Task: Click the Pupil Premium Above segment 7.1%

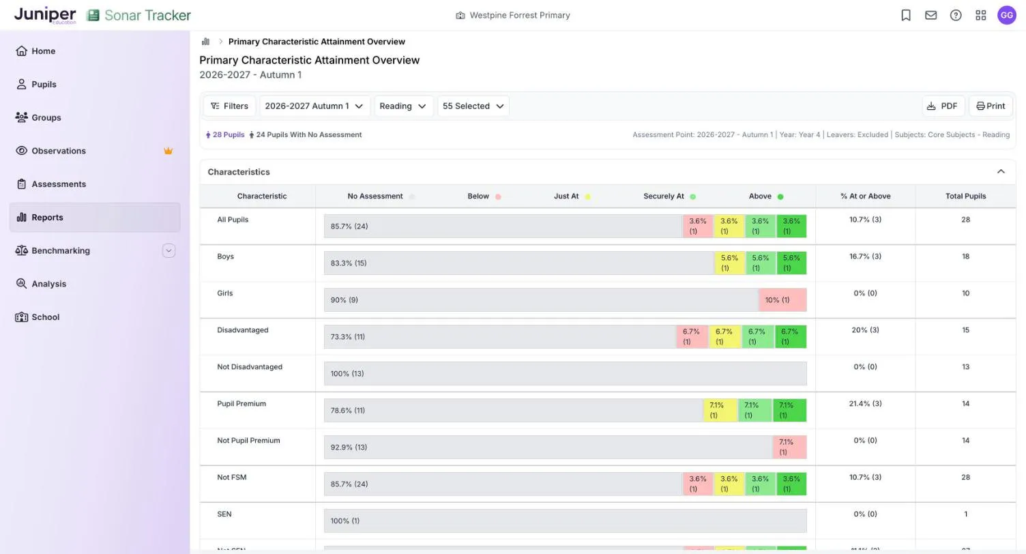Action: (x=789, y=411)
